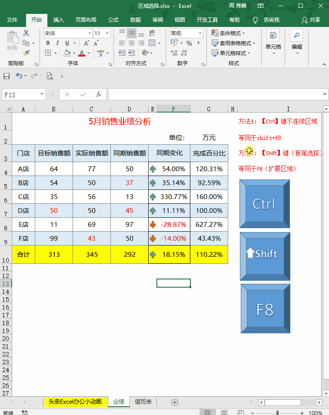
Task: Click Select All corner triangle
Action: click(8, 109)
